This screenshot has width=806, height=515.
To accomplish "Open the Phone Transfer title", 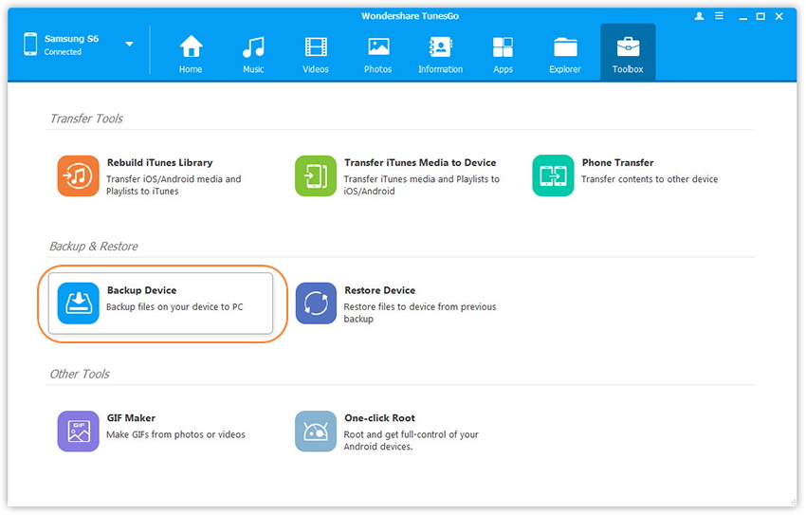I will click(617, 162).
